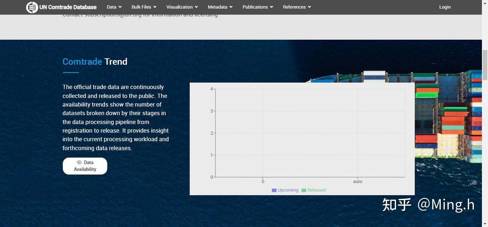The image size is (488, 227).
Task: Expand the References chevron arrow
Action: (x=309, y=7)
